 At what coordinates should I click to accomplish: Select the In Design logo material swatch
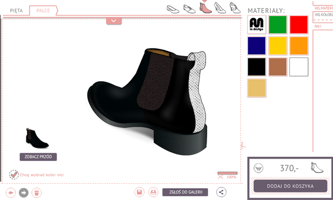[257, 25]
